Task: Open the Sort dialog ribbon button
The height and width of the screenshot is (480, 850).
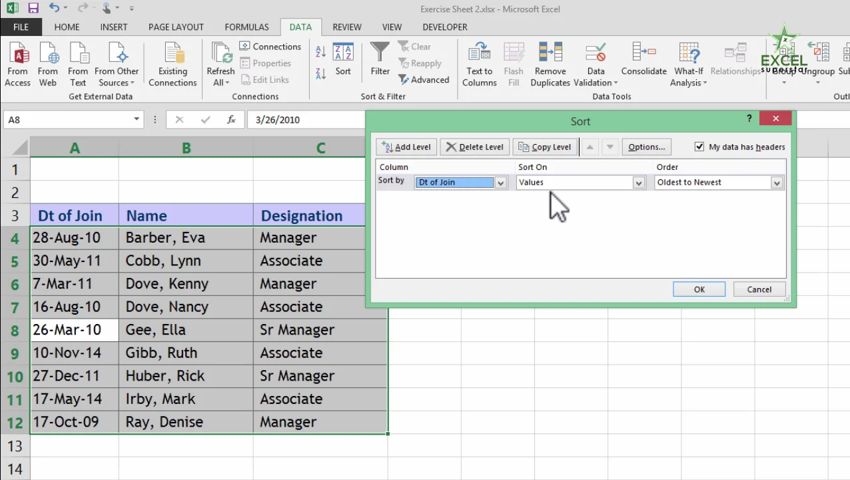Action: pos(343,60)
